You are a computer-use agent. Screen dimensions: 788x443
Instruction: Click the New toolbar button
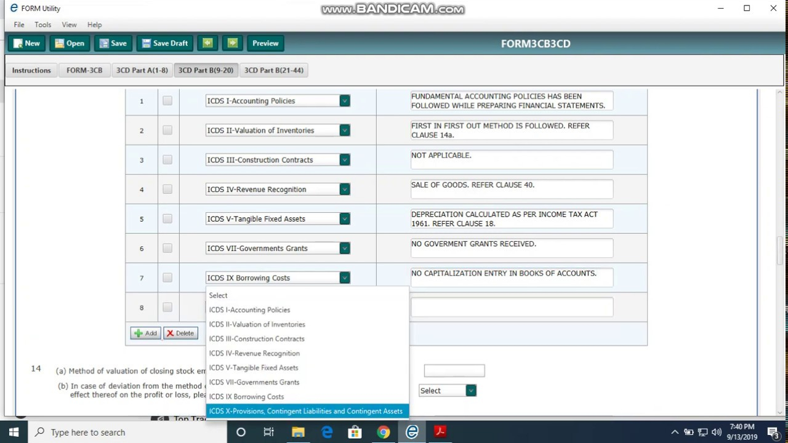point(26,43)
